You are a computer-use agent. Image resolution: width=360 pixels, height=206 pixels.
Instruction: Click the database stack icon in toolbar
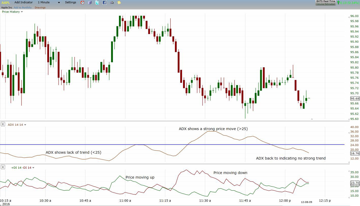tap(90, 3)
